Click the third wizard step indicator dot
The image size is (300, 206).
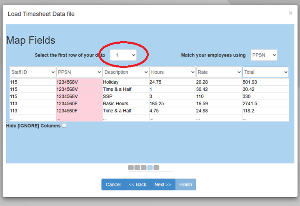coord(143,167)
